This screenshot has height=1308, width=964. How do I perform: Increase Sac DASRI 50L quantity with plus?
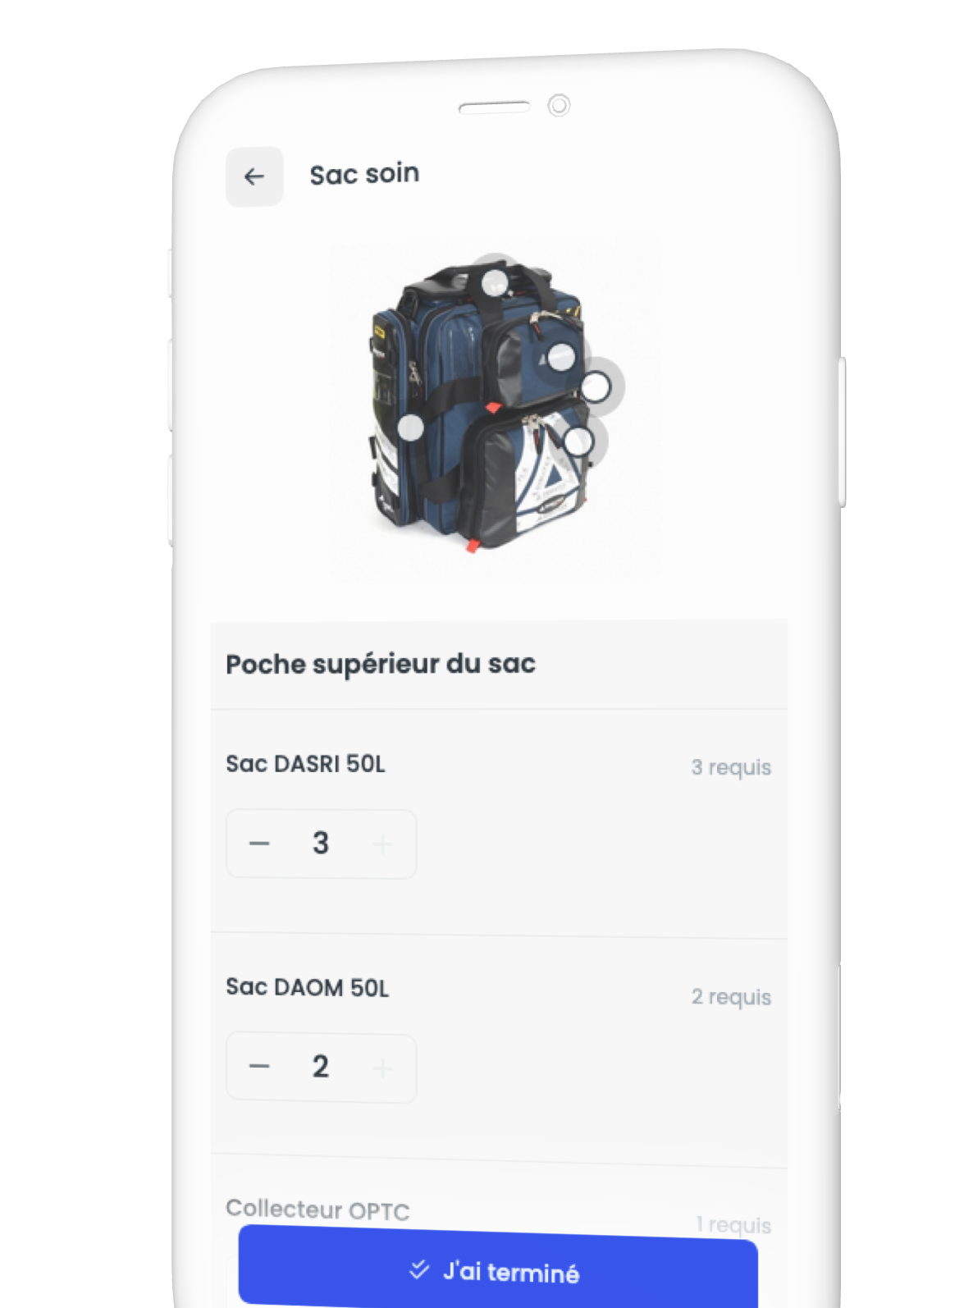[382, 844]
